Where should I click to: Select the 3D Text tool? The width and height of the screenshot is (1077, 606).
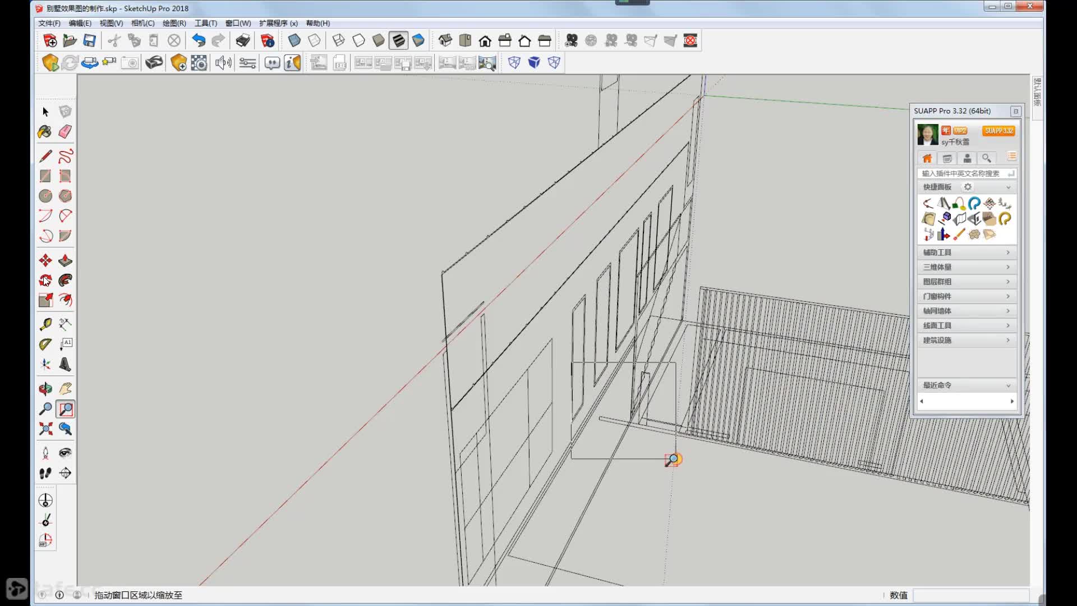[65, 364]
